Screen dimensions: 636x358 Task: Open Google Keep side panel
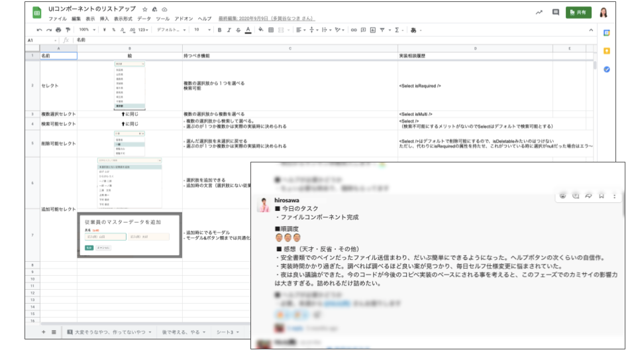click(606, 51)
